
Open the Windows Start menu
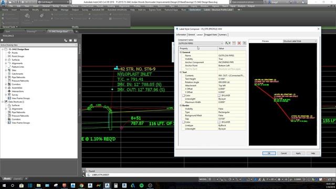click(x=4, y=185)
